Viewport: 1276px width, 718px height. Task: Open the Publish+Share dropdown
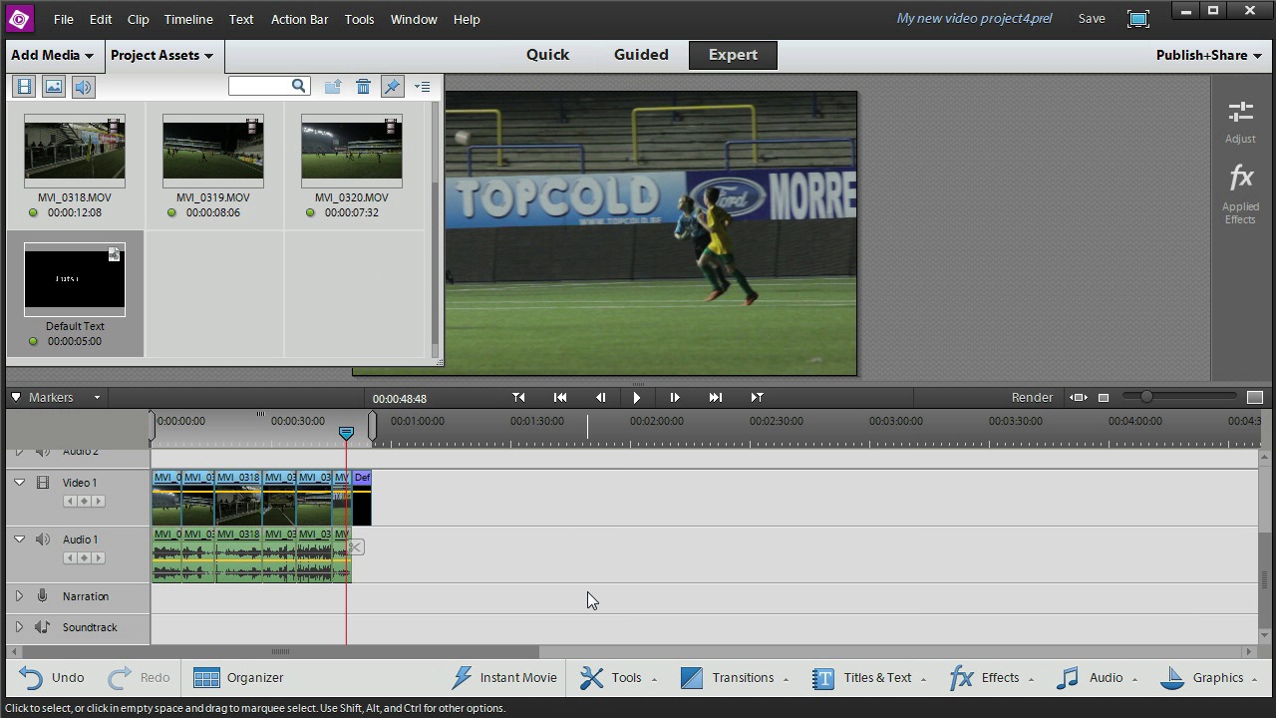click(1208, 55)
